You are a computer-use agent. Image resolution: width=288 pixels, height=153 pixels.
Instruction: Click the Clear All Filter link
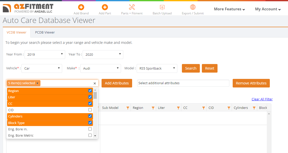(262, 99)
